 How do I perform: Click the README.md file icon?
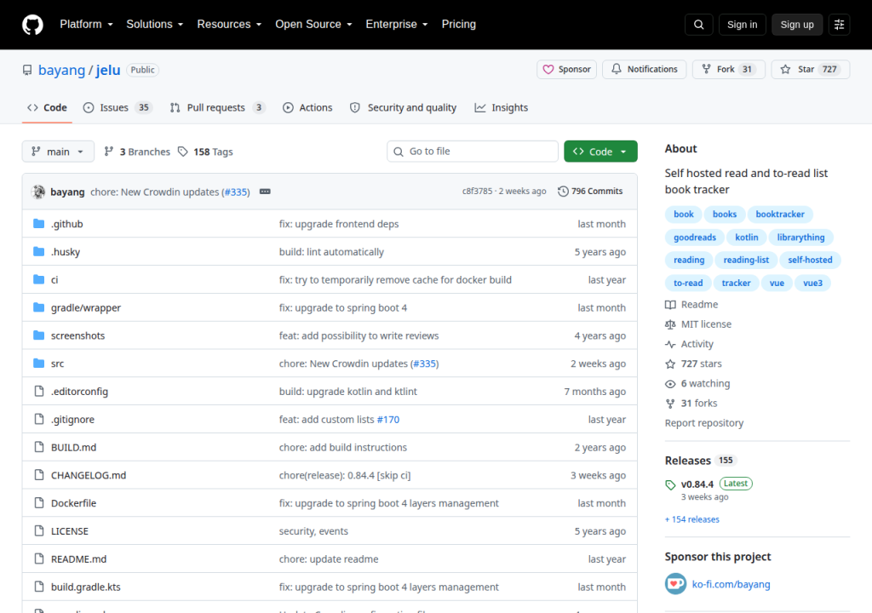tap(38, 559)
